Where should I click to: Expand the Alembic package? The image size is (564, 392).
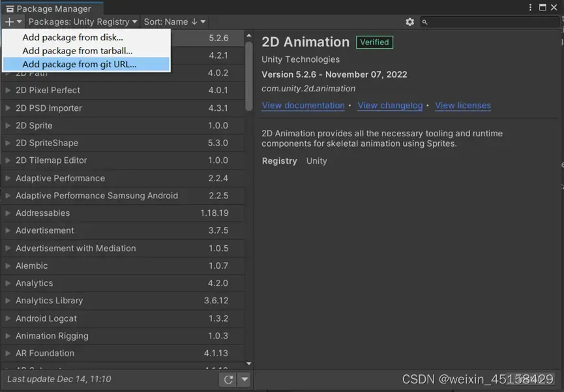[8, 265]
